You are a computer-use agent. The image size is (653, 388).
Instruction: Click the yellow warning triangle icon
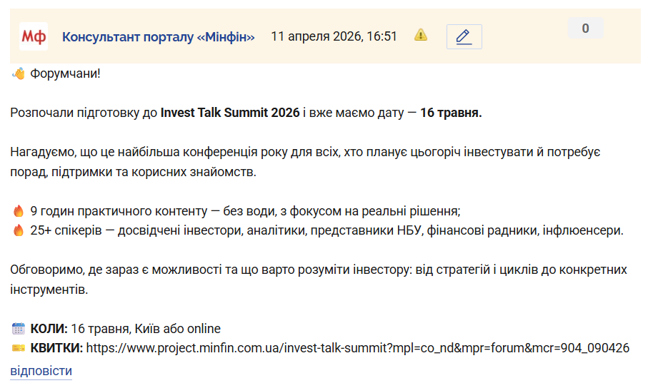point(422,35)
